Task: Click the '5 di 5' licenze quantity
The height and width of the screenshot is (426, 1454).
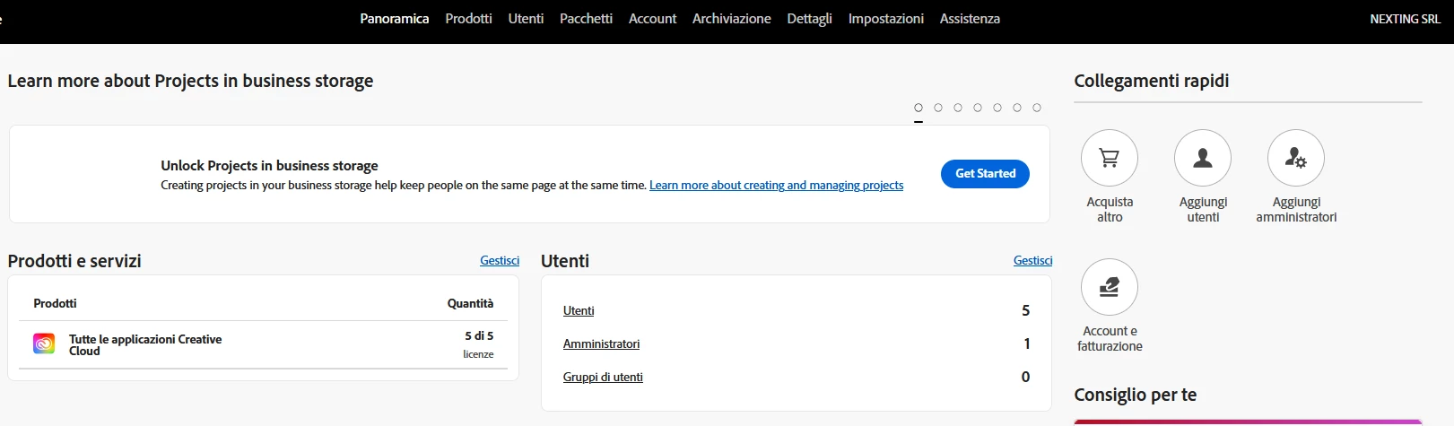Action: tap(479, 336)
